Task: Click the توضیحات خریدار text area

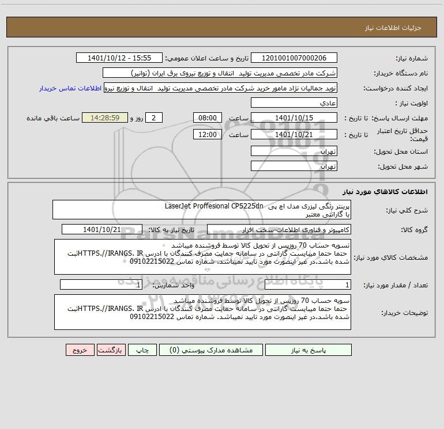Action: point(202,312)
